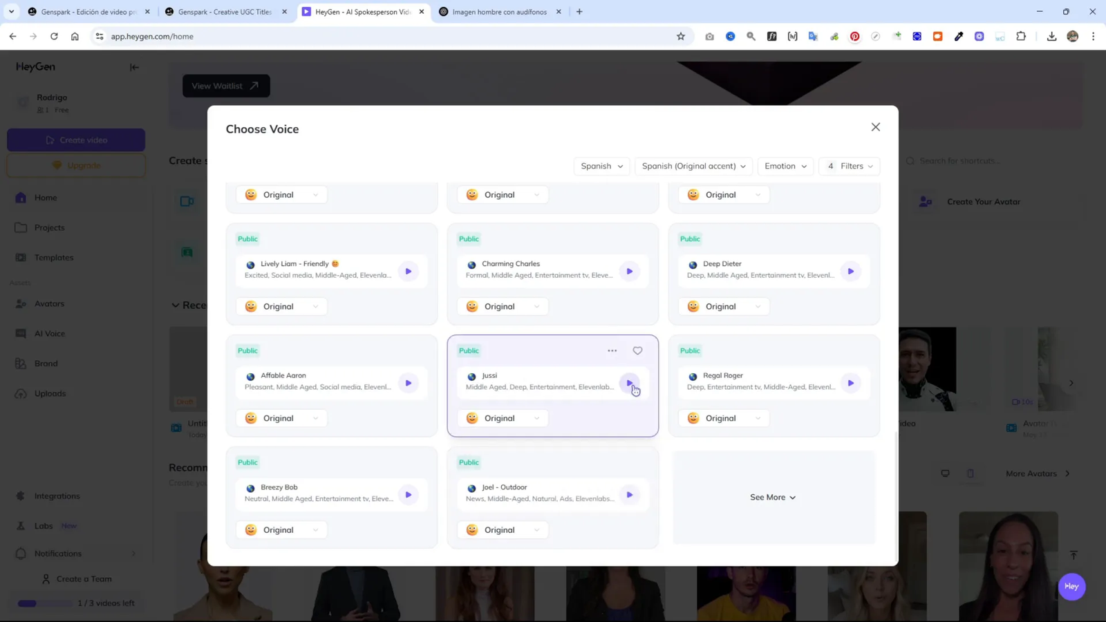Switch to Genspark Creative UGC Titles tab

pos(225,12)
